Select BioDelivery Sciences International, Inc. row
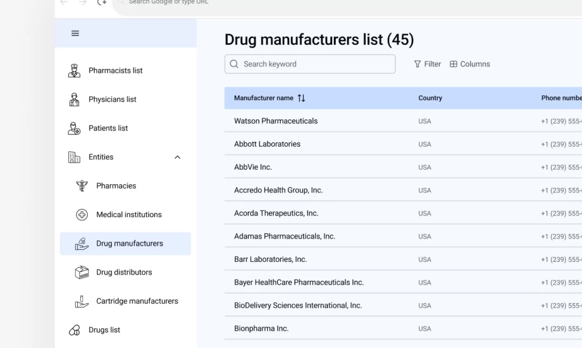Screen dimensions: 582x348 [403, 305]
